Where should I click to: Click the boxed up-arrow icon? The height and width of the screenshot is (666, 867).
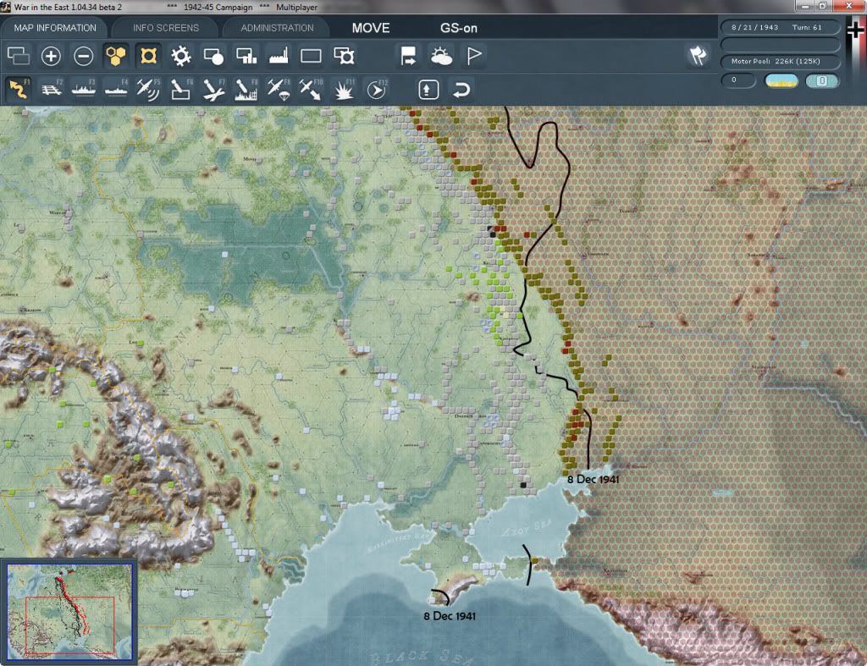pyautogui.click(x=428, y=90)
